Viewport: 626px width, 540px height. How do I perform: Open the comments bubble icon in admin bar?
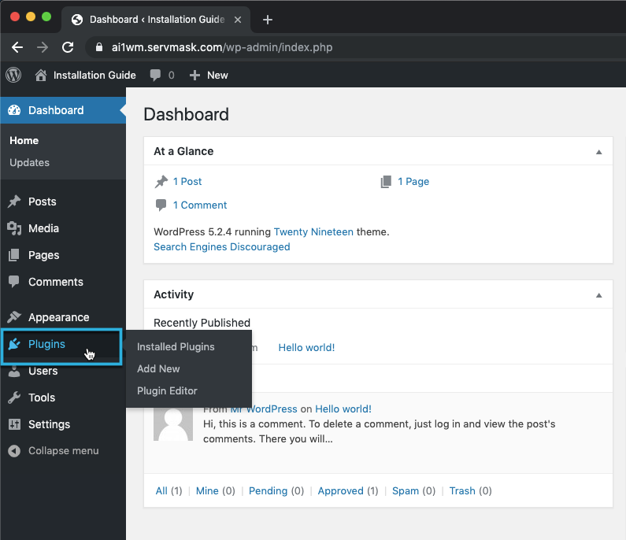[x=157, y=75]
